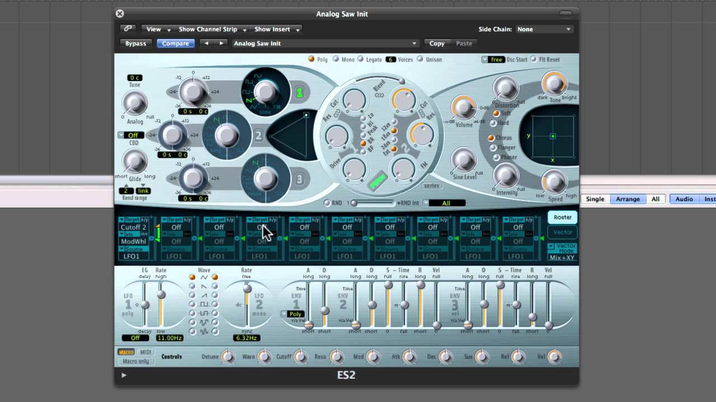Viewport: 716px width, 402px height.
Task: Select the Phaser effect
Action: coord(496,157)
